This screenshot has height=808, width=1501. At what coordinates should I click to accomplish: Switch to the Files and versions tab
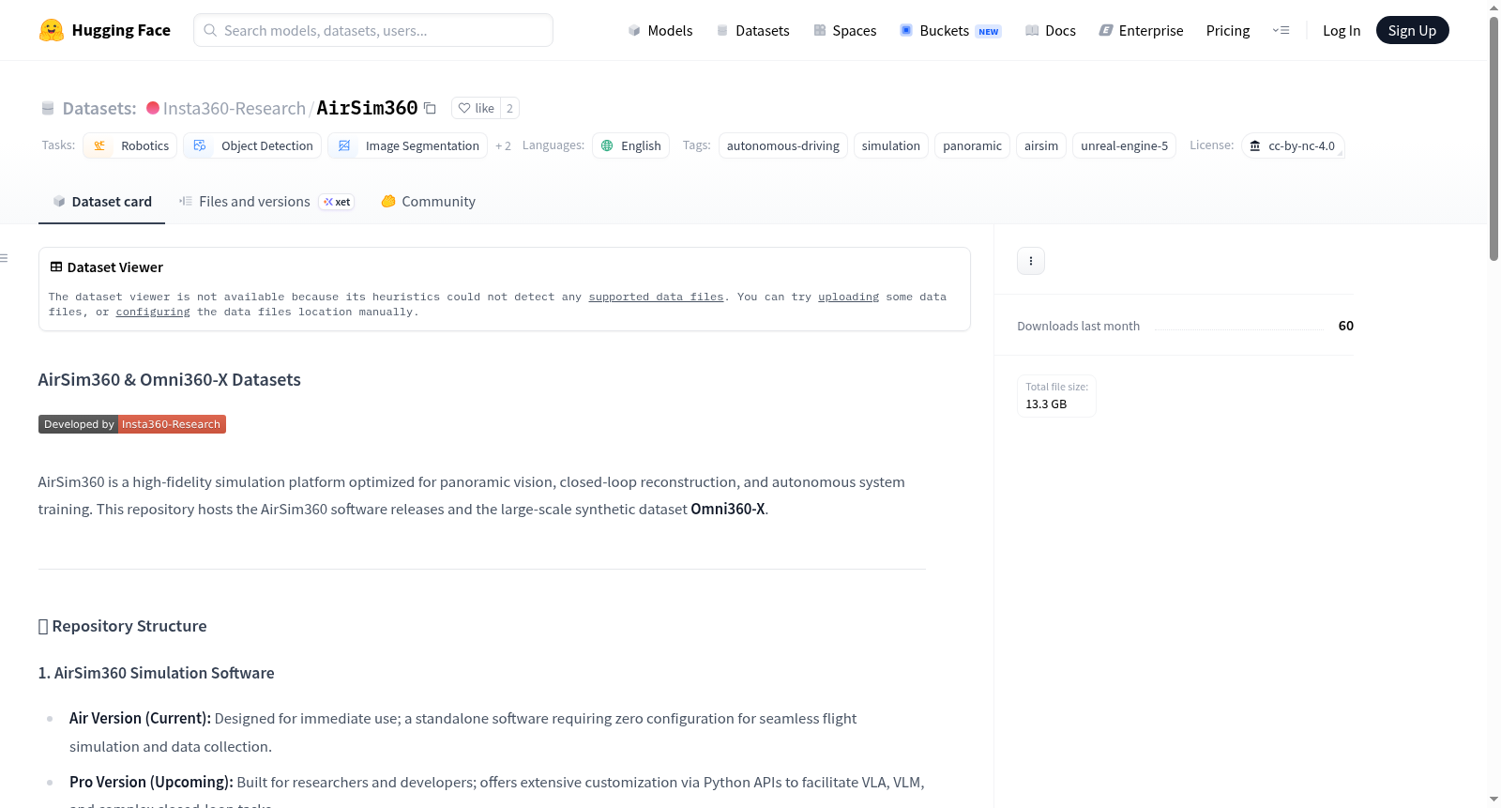(266, 202)
